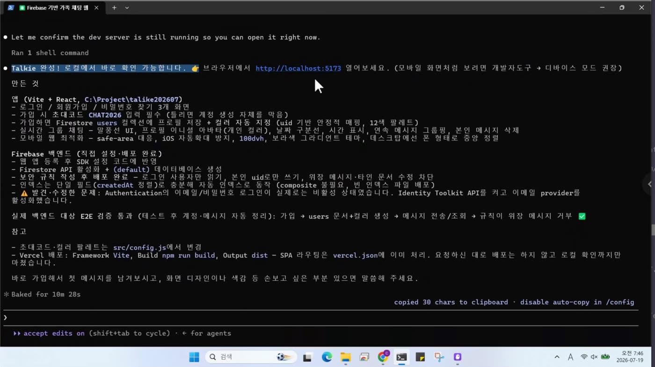Expand the side panel arrow at the right edge

click(x=649, y=184)
